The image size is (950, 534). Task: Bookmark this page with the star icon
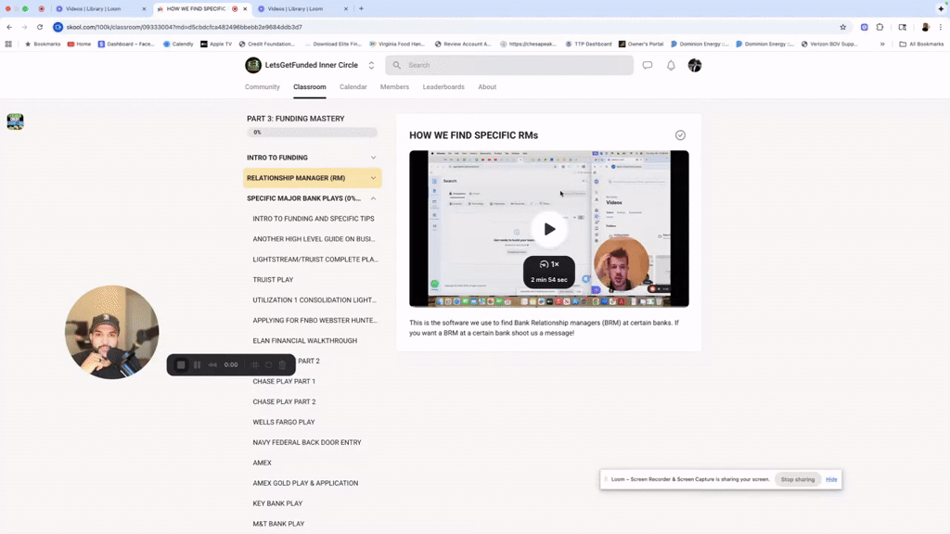[842, 27]
